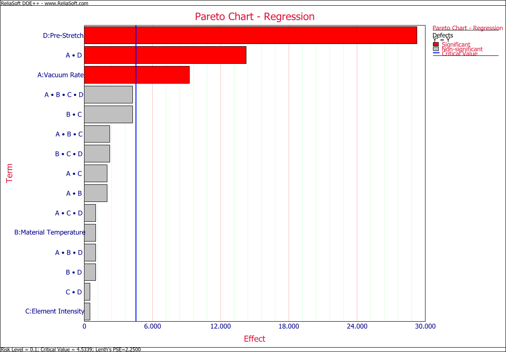Click the chart title 'Pareto Chart - Regression'
506x352 pixels.
(x=255, y=16)
